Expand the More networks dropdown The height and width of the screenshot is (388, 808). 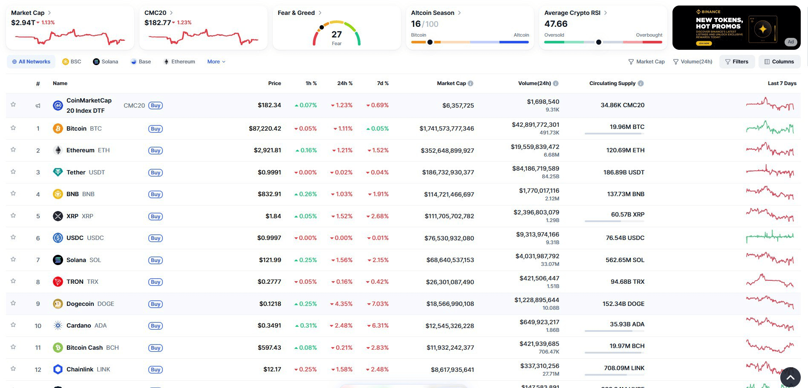(216, 62)
